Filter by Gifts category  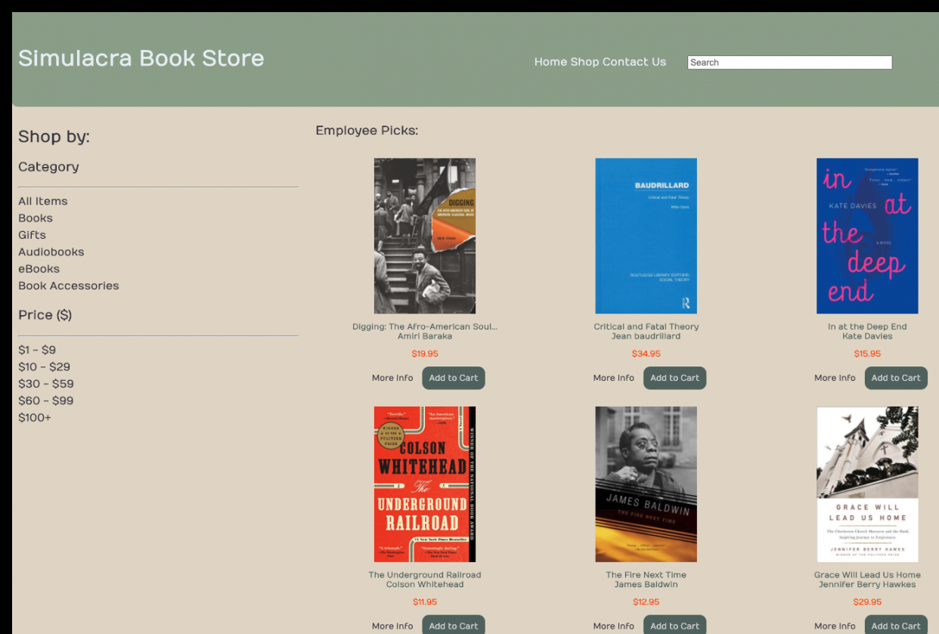click(x=33, y=235)
